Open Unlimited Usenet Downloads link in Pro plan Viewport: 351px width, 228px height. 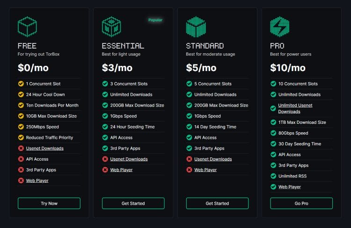295,108
